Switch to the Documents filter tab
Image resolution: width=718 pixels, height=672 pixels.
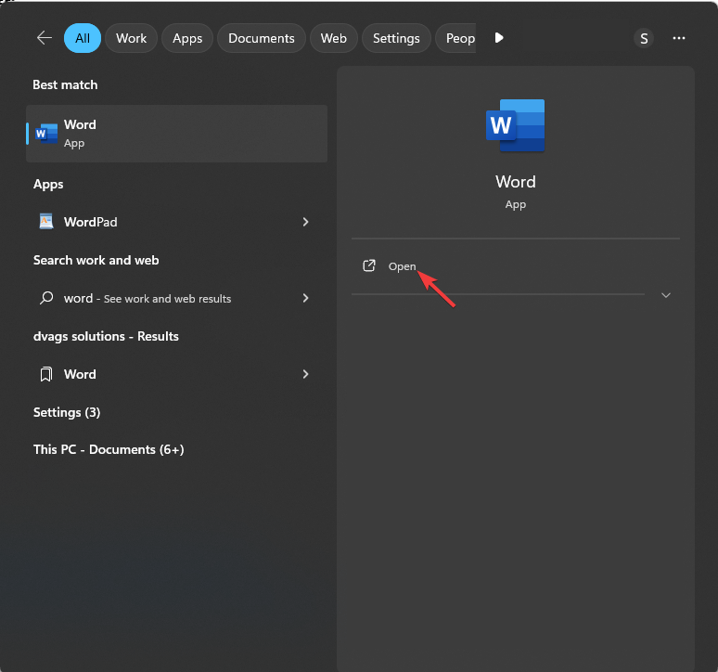click(x=261, y=38)
